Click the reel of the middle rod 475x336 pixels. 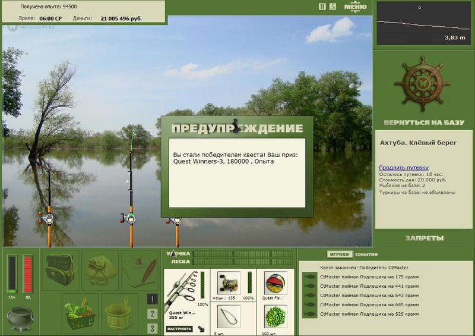coord(128,218)
